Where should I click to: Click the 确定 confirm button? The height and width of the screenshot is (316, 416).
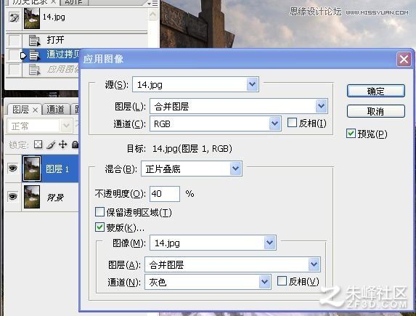tap(375, 91)
